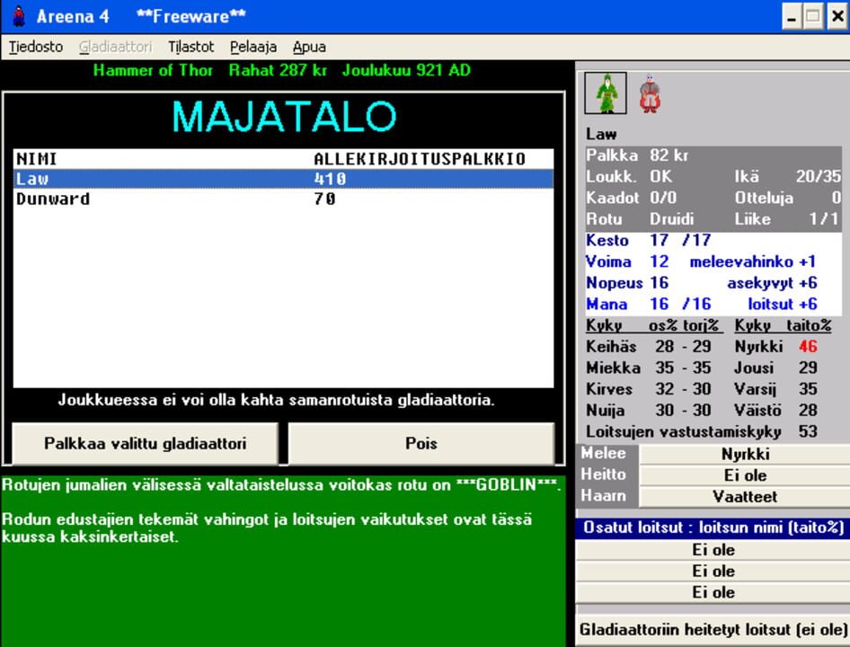Click the Ikä 20/35 value
The image size is (850, 647).
click(818, 177)
